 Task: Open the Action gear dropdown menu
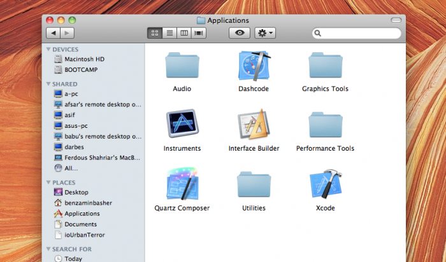264,32
